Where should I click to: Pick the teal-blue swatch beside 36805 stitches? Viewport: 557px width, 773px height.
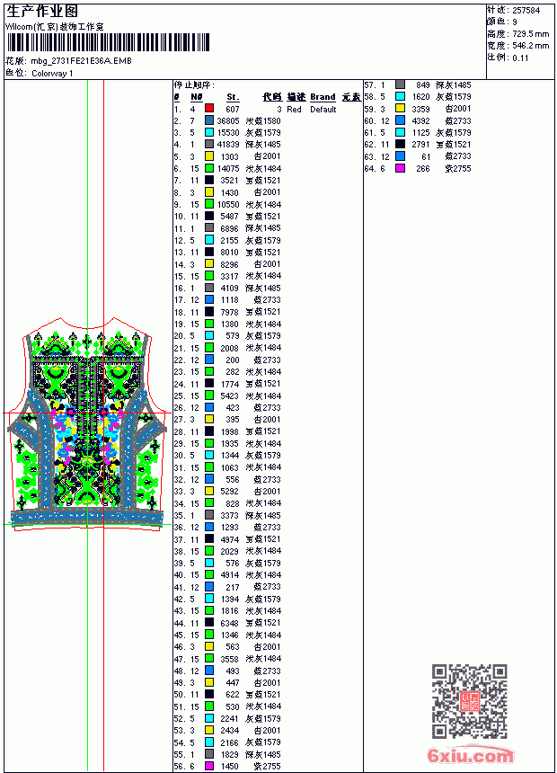pos(209,120)
